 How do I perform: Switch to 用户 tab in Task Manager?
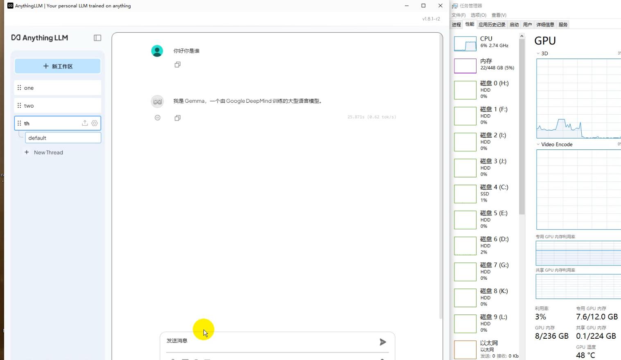tap(528, 25)
